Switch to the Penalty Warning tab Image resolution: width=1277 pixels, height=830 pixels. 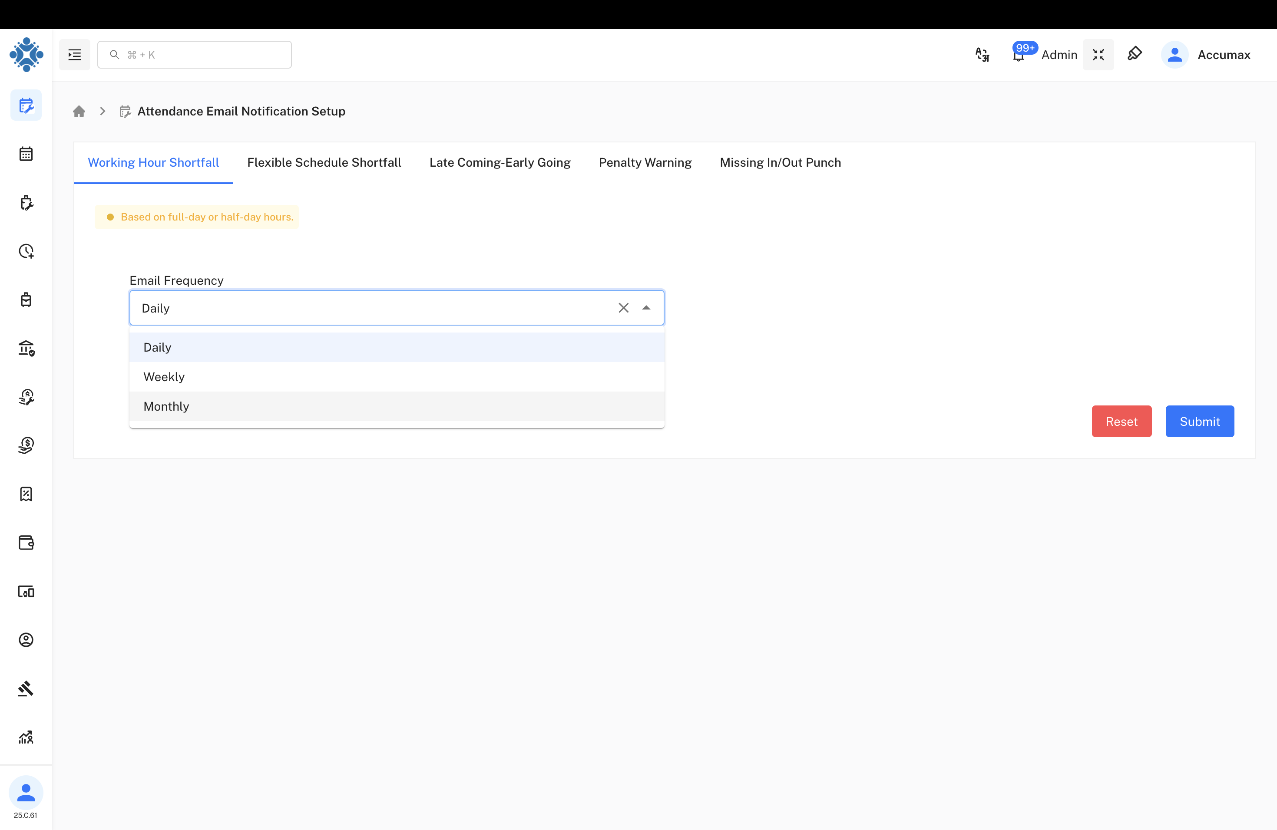pyautogui.click(x=645, y=162)
